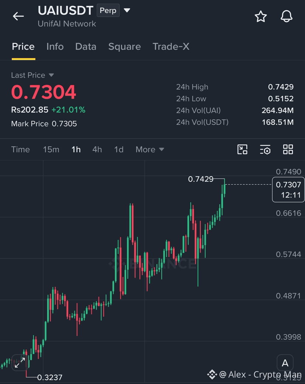Open the drawing tools chart icon
The width and height of the screenshot is (305, 384).
pyautogui.click(x=242, y=149)
